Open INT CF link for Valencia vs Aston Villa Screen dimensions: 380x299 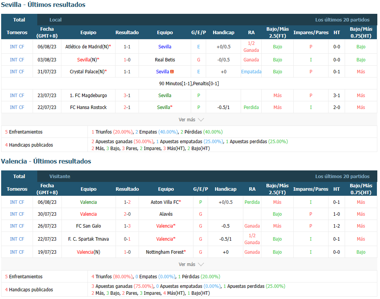click(x=17, y=202)
